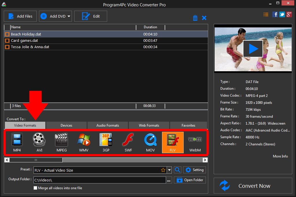Select Card games.dat in file list
Screen dimensions: 296x197
tap(25, 41)
